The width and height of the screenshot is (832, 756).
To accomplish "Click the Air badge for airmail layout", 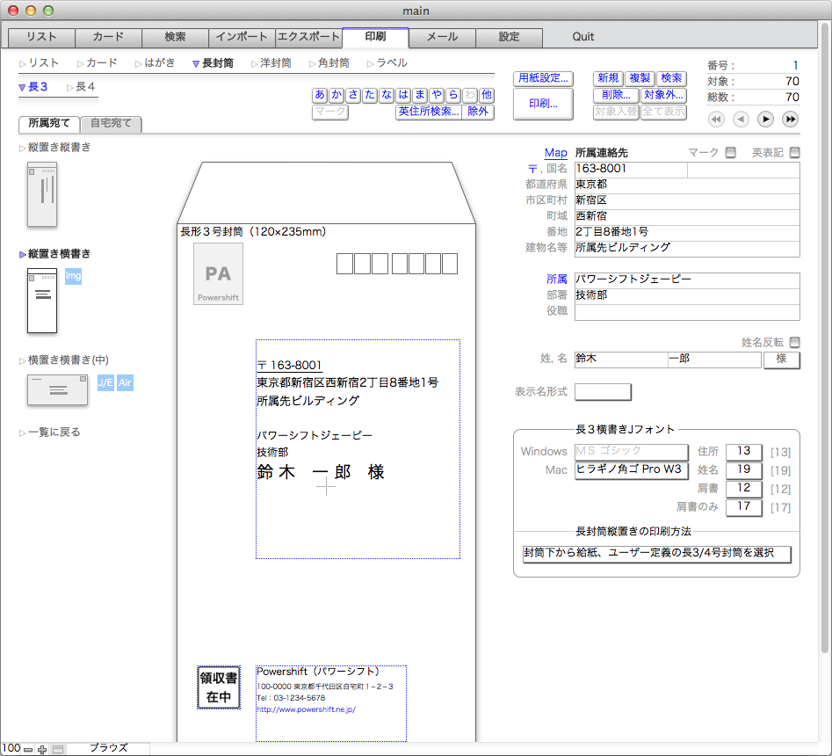I will 125,382.
